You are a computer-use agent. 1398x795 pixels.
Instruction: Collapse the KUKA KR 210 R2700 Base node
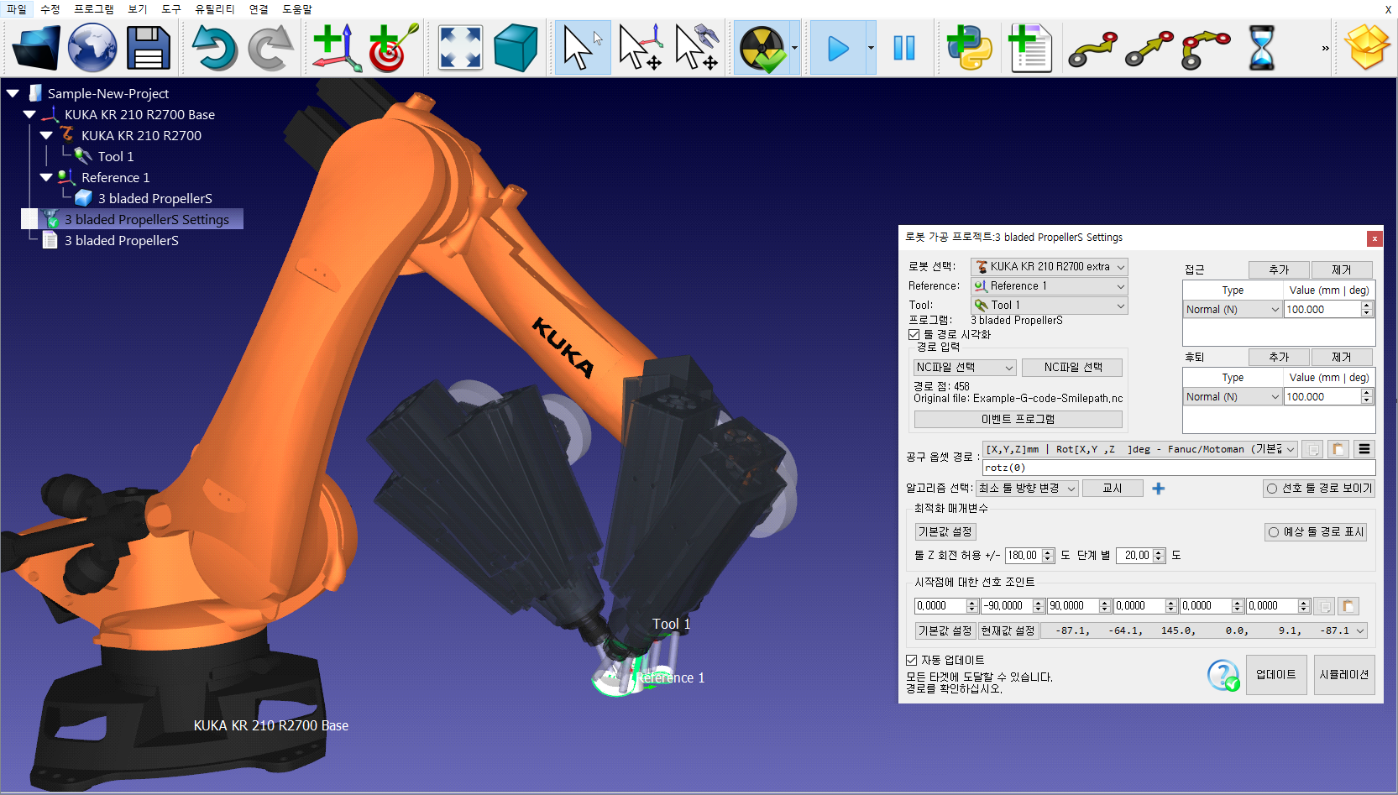(x=29, y=114)
